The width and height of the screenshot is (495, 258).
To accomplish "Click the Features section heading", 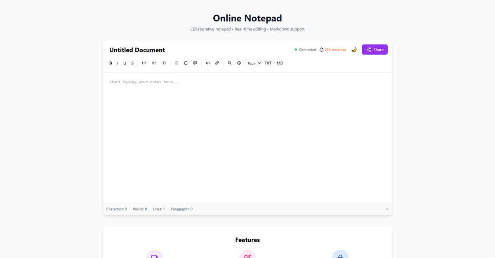I will point(247,240).
